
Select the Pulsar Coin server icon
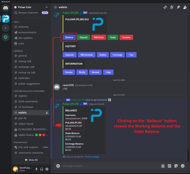point(6,19)
